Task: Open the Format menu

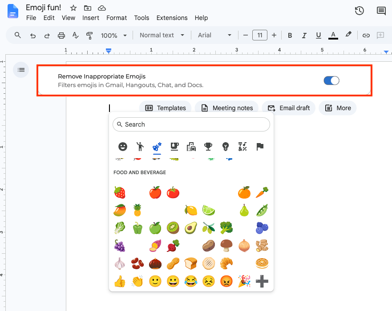Action: point(117,18)
